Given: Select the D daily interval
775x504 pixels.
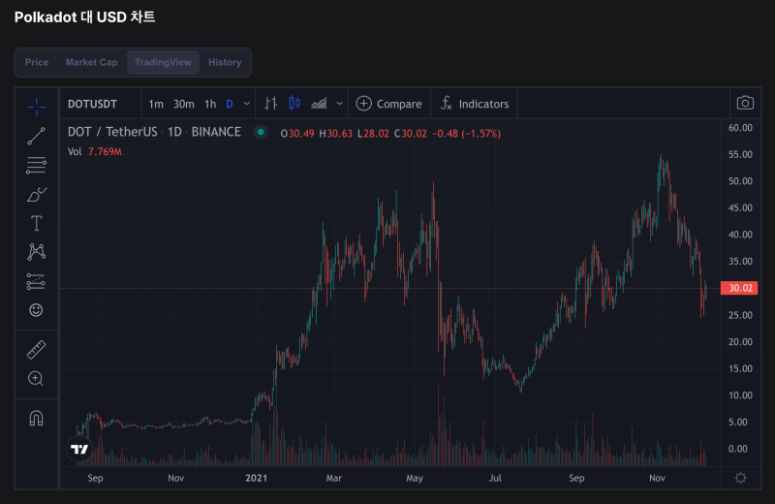Looking at the screenshot, I should tap(230, 104).
